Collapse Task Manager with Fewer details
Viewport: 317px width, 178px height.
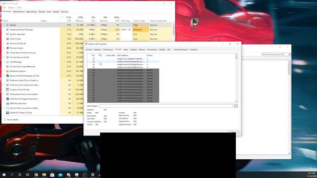click(x=11, y=120)
